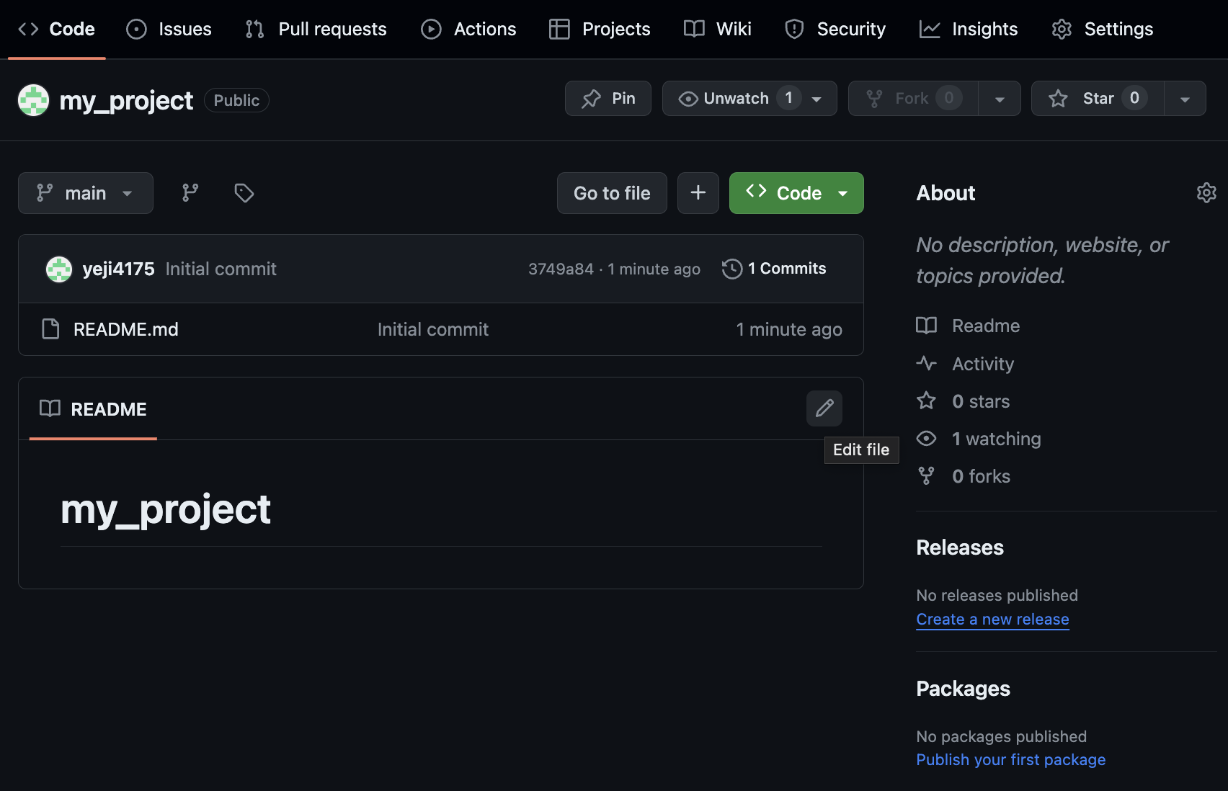Screen dimensions: 1228x791
Task: Click the README.md file icon
Action: pos(50,329)
